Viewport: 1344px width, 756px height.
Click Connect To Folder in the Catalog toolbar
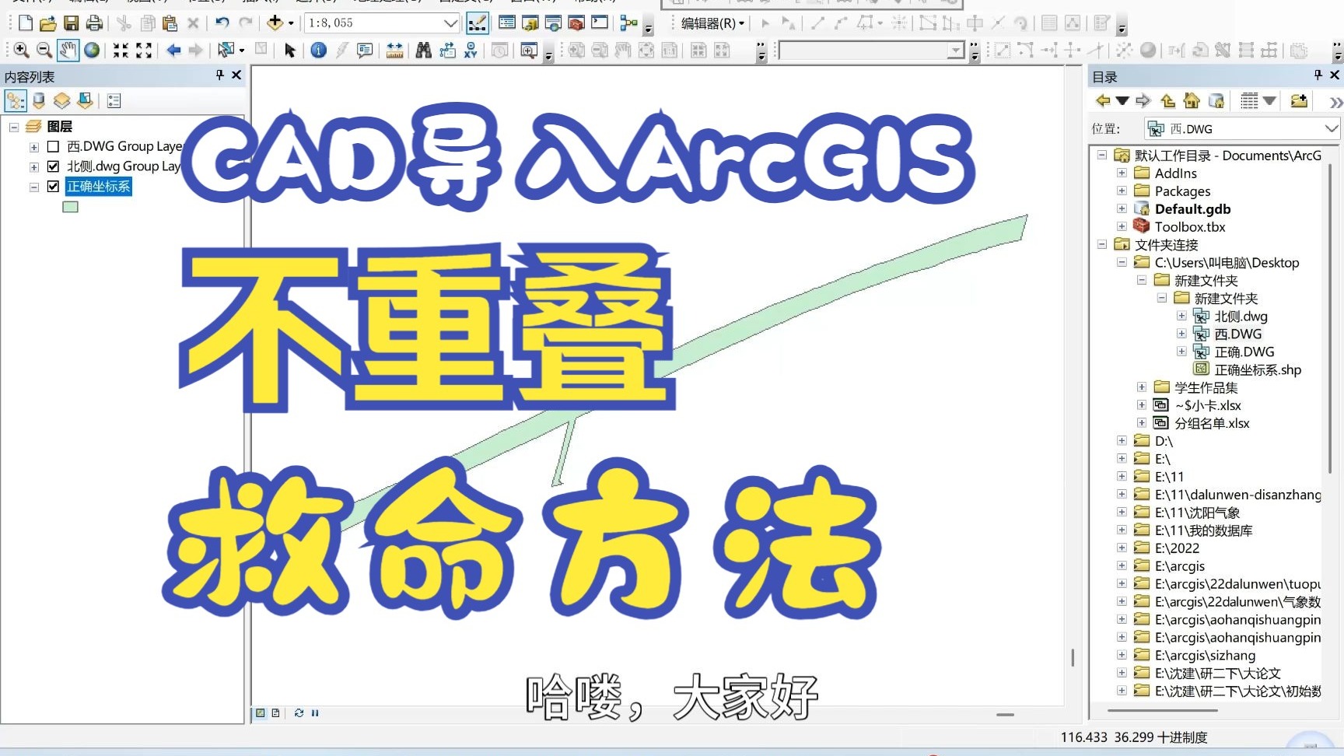1297,100
